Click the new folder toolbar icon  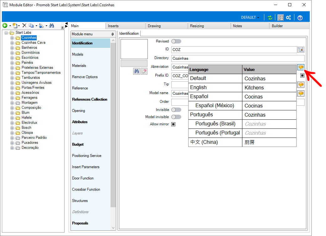(15, 26)
